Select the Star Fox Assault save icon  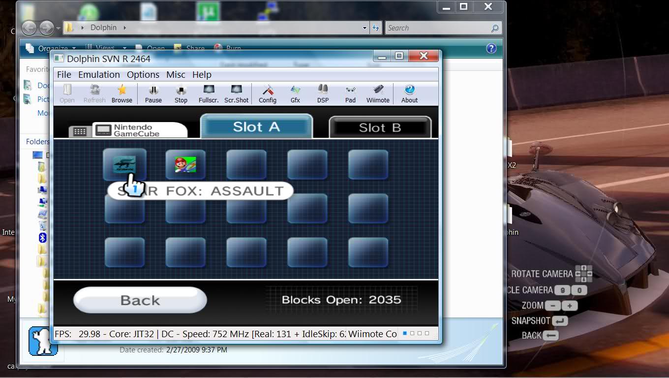tap(124, 164)
